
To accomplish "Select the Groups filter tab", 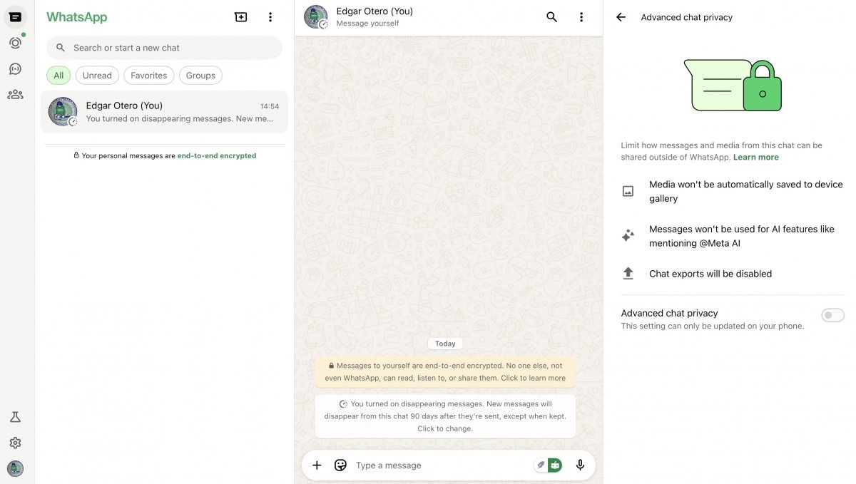I will (200, 76).
